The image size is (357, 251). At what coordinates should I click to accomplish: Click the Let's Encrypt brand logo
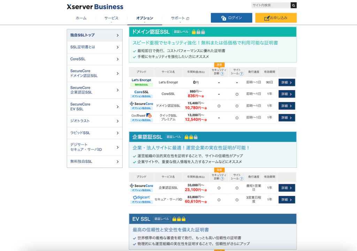point(141,80)
